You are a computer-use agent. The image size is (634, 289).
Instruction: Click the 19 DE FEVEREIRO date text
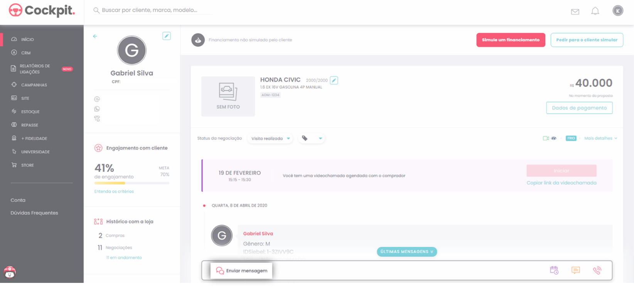click(239, 173)
